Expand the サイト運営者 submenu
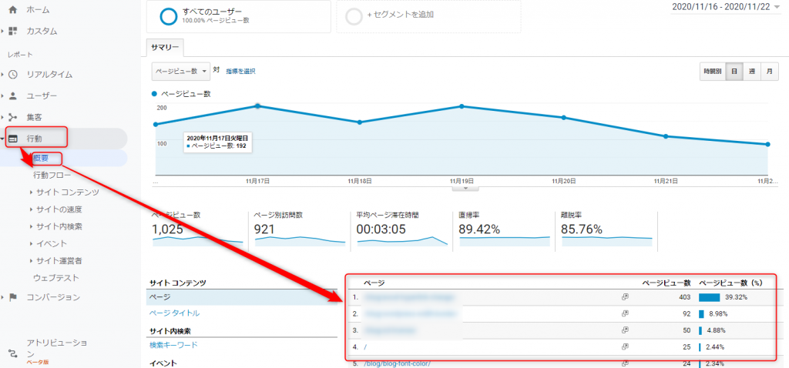The image size is (789, 368). (x=31, y=260)
